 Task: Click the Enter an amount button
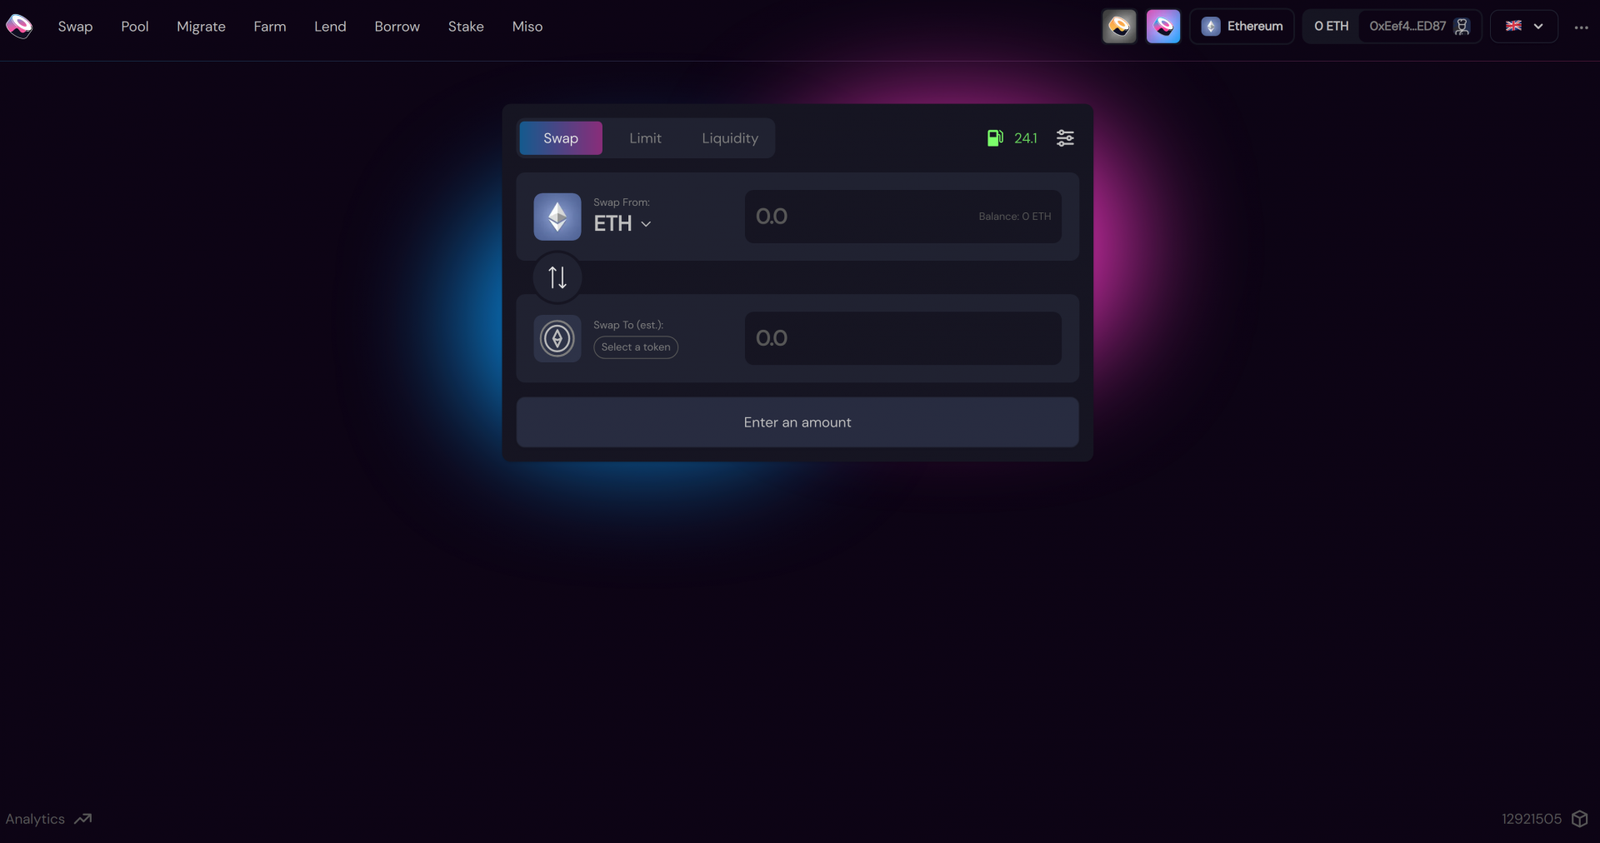point(797,422)
